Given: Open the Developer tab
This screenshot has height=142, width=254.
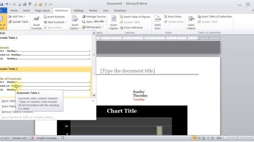Looking at the screenshot, I should [120, 11].
